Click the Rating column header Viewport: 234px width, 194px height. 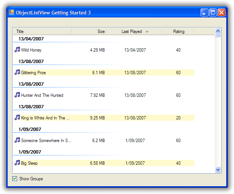coord(178,32)
